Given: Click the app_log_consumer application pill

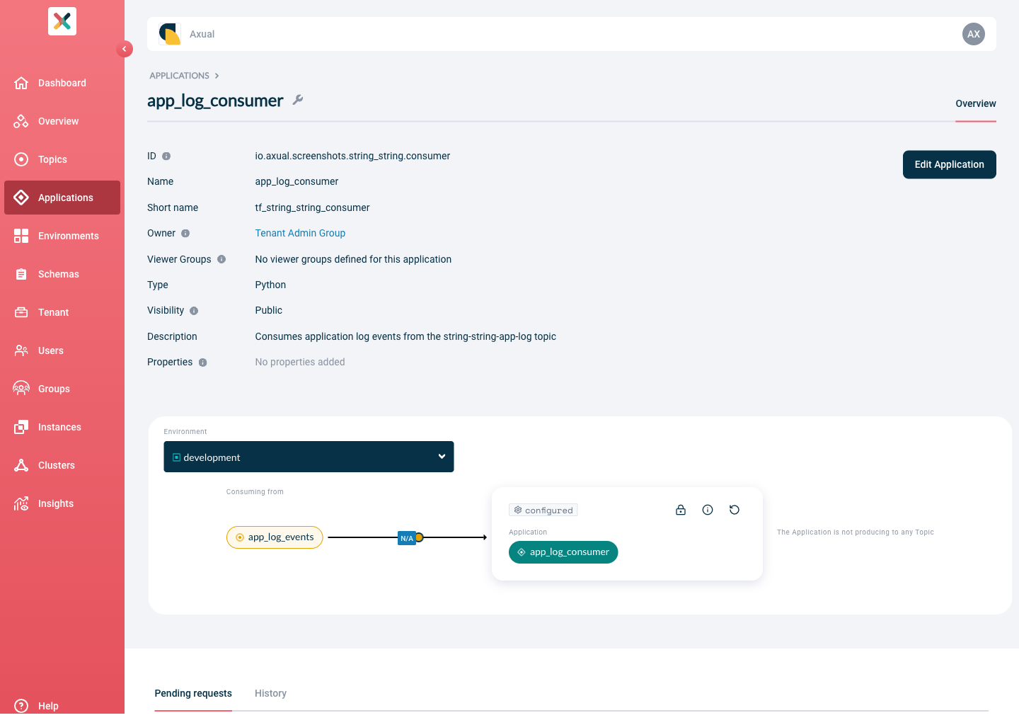Looking at the screenshot, I should 563,552.
